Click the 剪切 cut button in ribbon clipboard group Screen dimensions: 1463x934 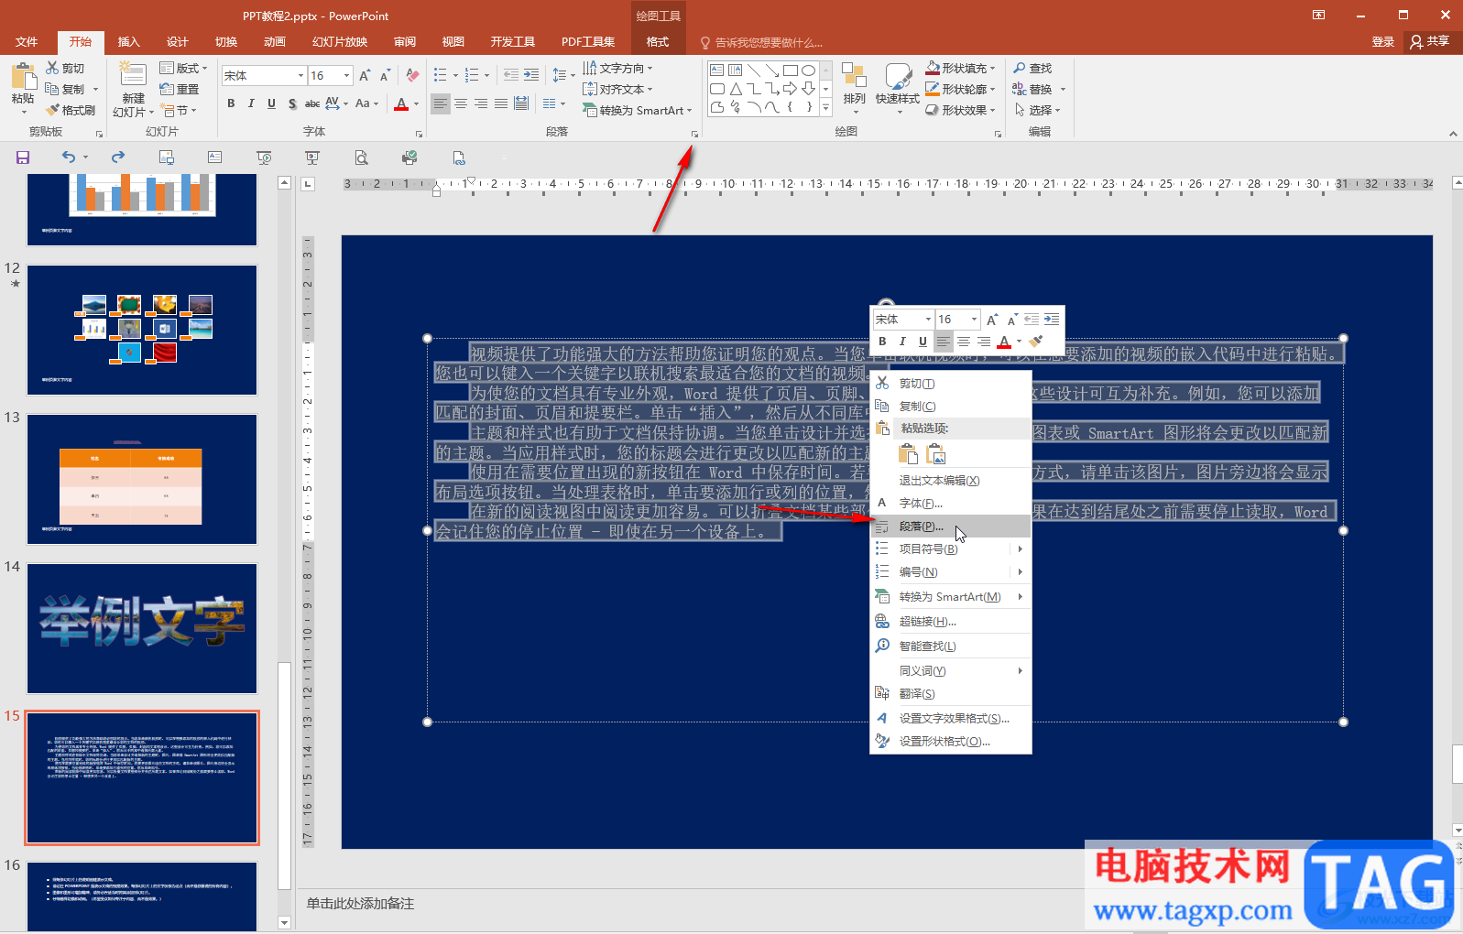[x=65, y=68]
